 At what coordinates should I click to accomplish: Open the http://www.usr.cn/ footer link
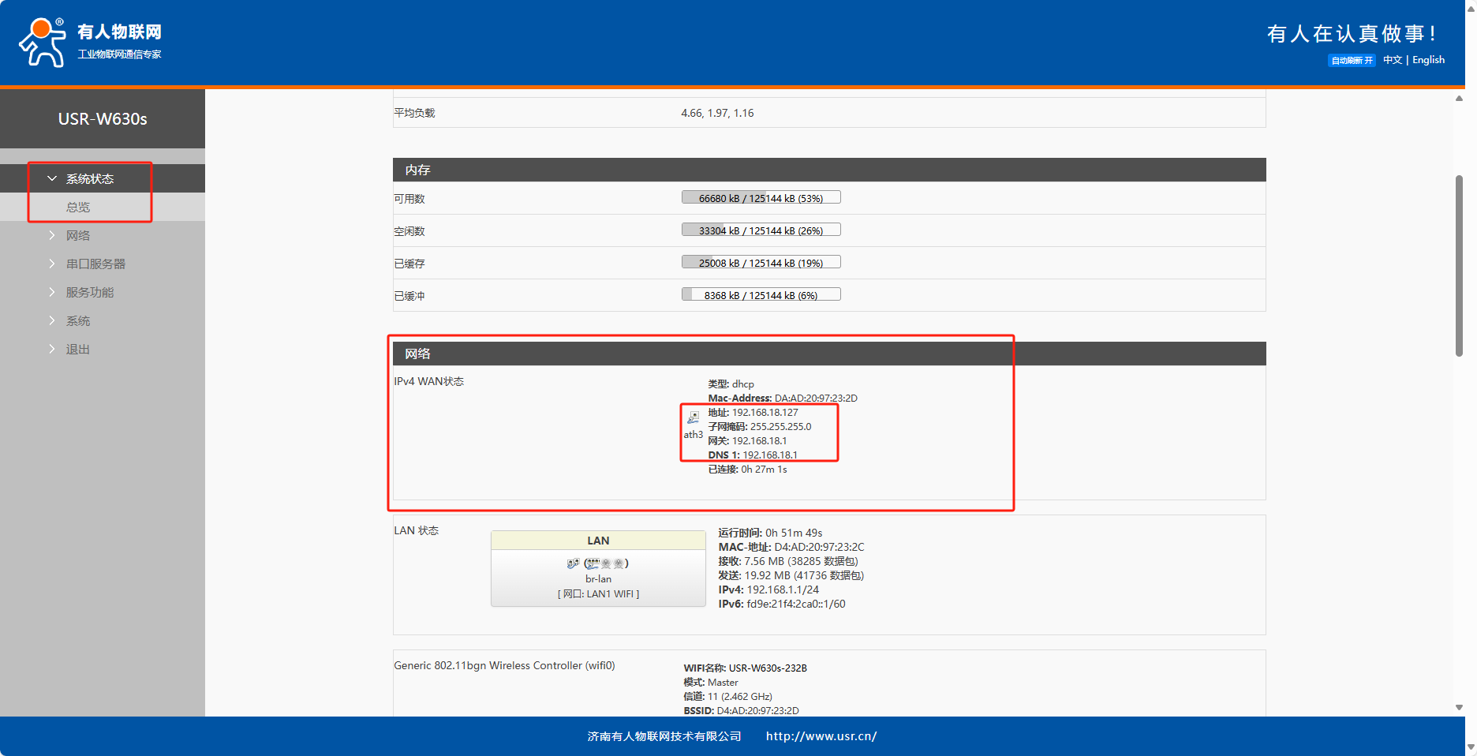click(x=821, y=736)
